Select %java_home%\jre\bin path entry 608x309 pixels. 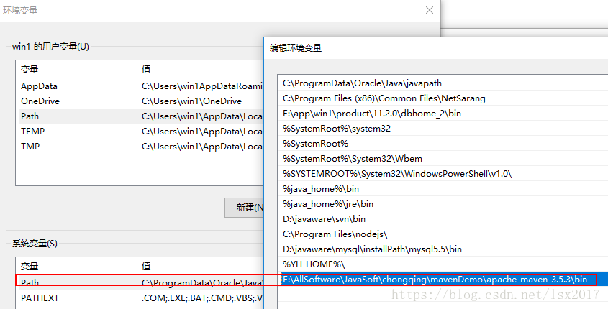click(x=443, y=204)
